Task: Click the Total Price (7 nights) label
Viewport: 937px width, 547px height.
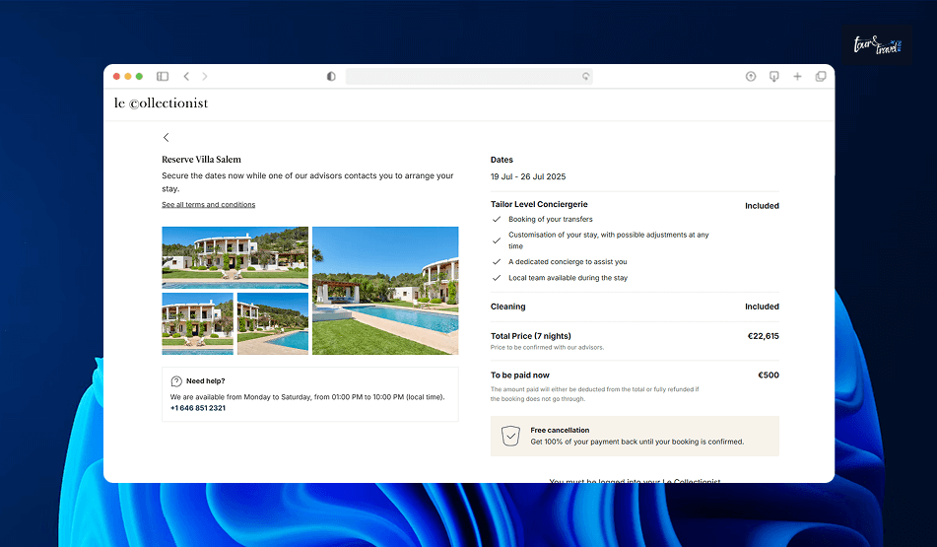Action: tap(531, 336)
